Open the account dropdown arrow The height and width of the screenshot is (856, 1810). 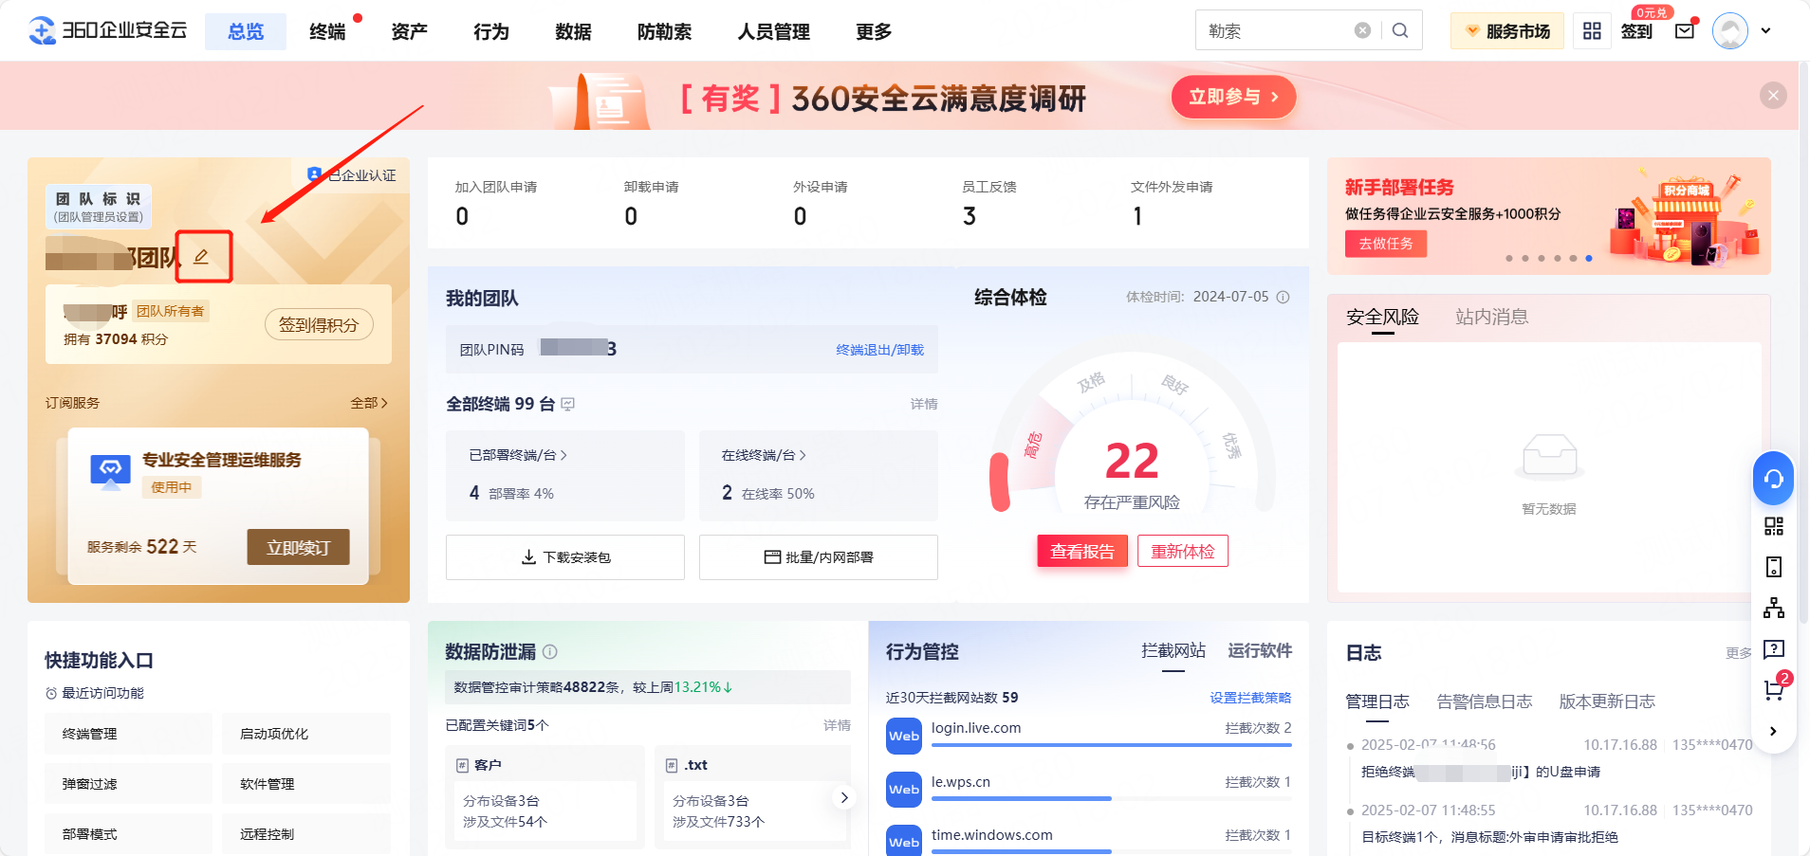point(1765,31)
